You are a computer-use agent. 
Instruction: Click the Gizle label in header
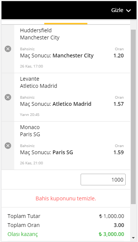tap(117, 10)
